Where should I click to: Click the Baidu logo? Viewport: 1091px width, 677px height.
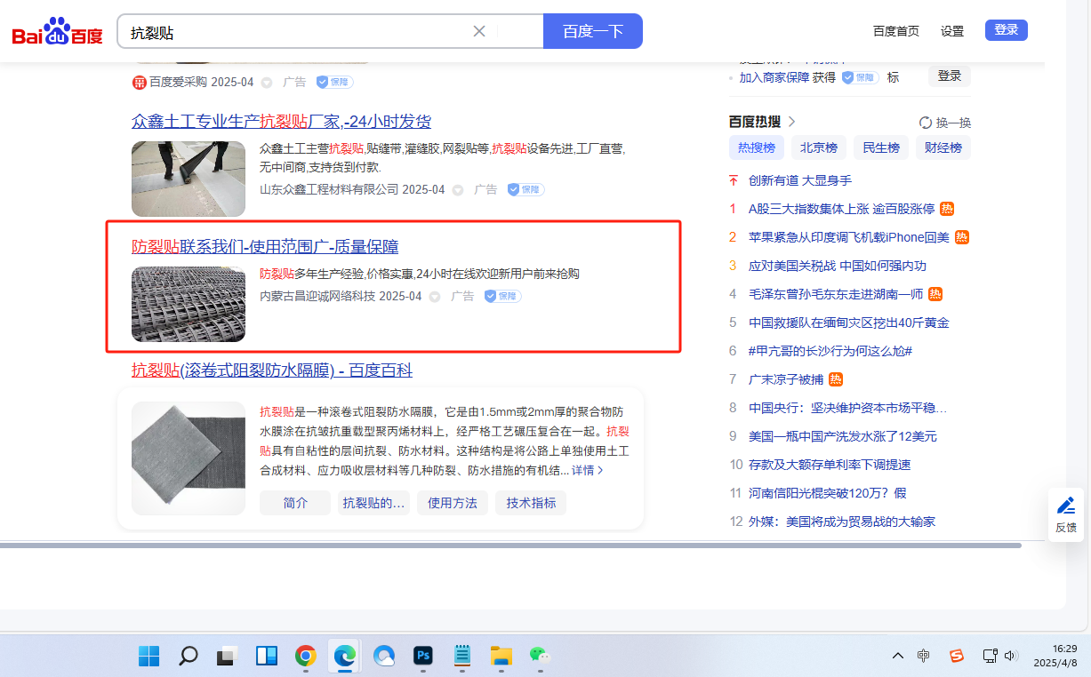click(57, 32)
